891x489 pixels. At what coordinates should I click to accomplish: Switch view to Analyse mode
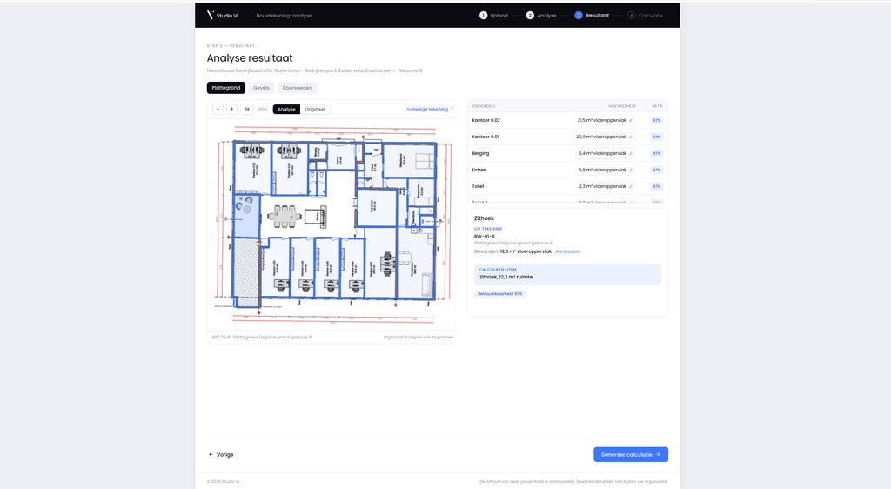(x=286, y=109)
